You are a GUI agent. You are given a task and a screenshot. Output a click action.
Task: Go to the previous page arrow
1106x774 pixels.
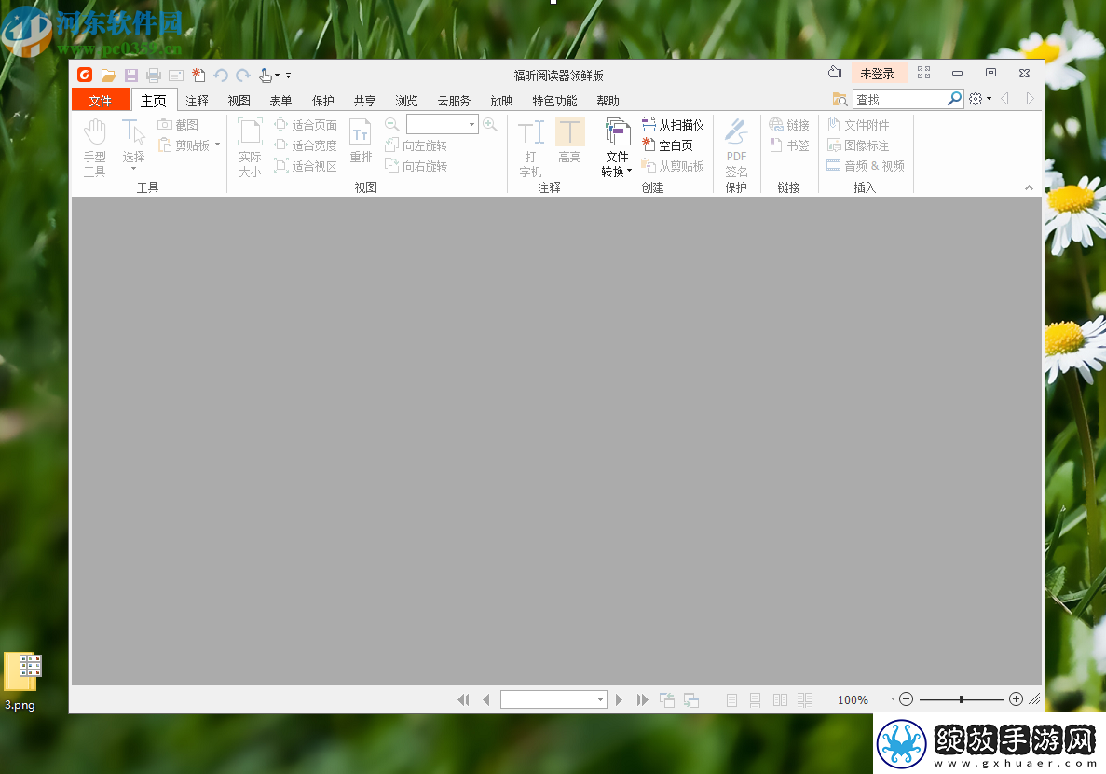(x=486, y=699)
